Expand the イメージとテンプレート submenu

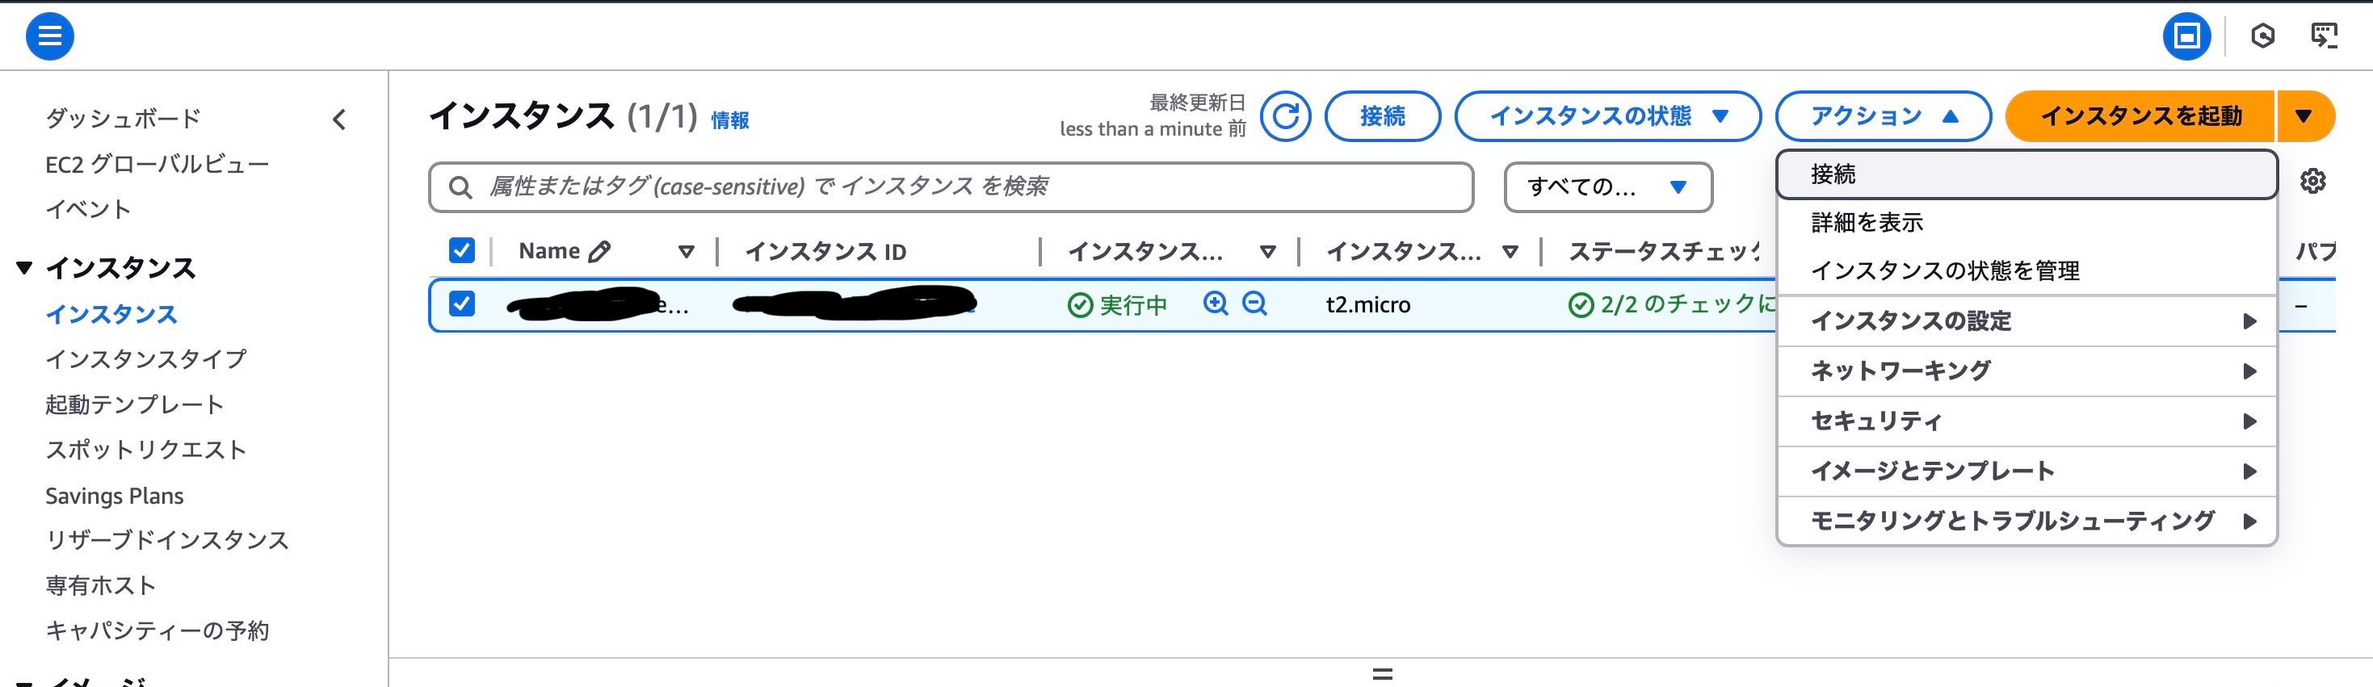click(x=2026, y=471)
